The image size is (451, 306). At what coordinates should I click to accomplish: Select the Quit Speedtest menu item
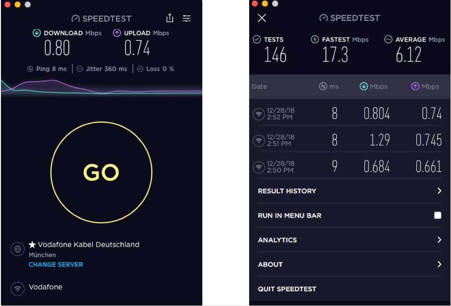tap(287, 289)
